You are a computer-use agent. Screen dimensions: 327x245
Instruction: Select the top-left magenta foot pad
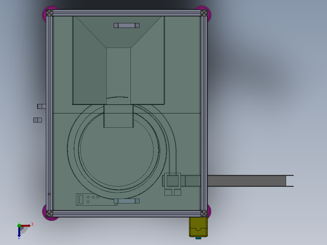44,14
